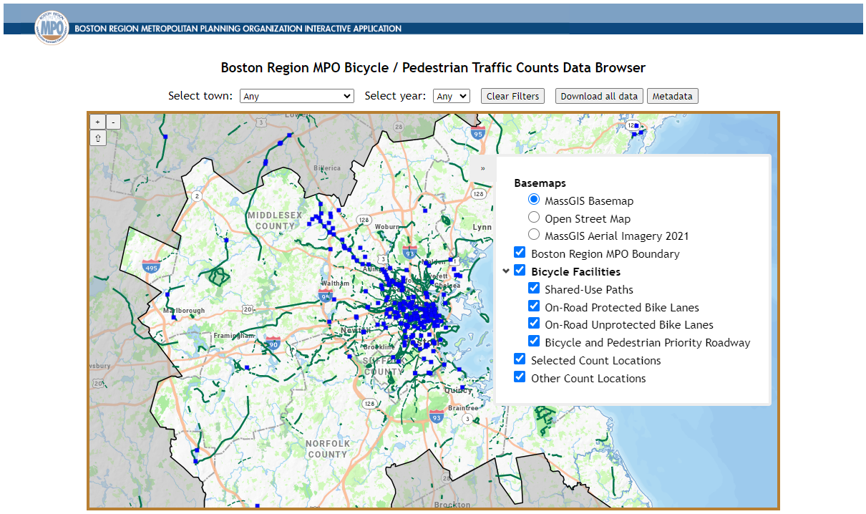866x514 pixels.
Task: Collapse the Bicycle Facilities group chevron
Action: coord(507,271)
